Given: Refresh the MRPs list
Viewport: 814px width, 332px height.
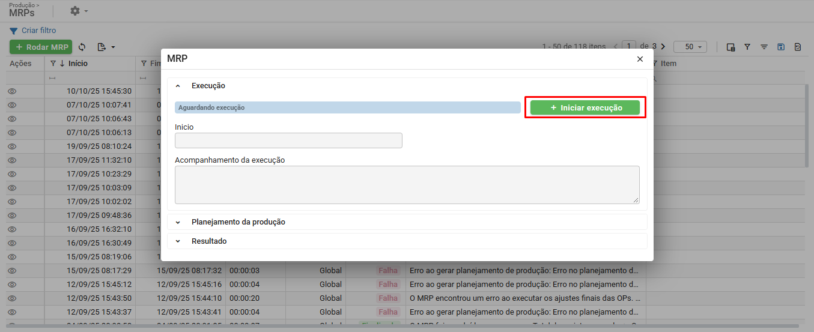Looking at the screenshot, I should pos(82,47).
